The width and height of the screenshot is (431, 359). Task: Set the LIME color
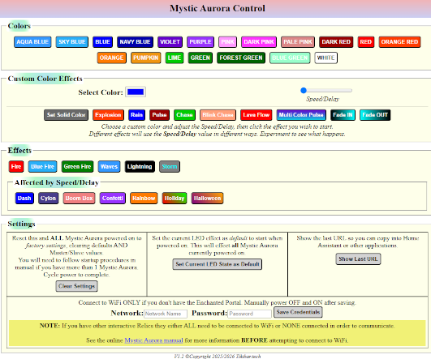pos(175,58)
